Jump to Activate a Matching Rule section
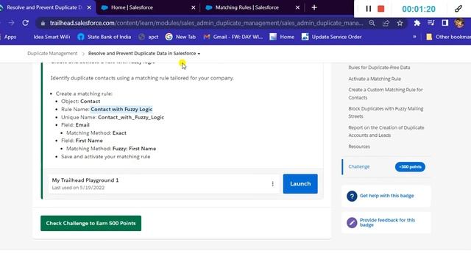The height and width of the screenshot is (265, 471). [375, 79]
